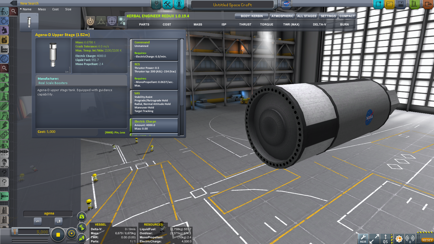Viewport: 434px width, 244px height.
Task: Open the green Subassemblies category icon
Action: (4, 196)
